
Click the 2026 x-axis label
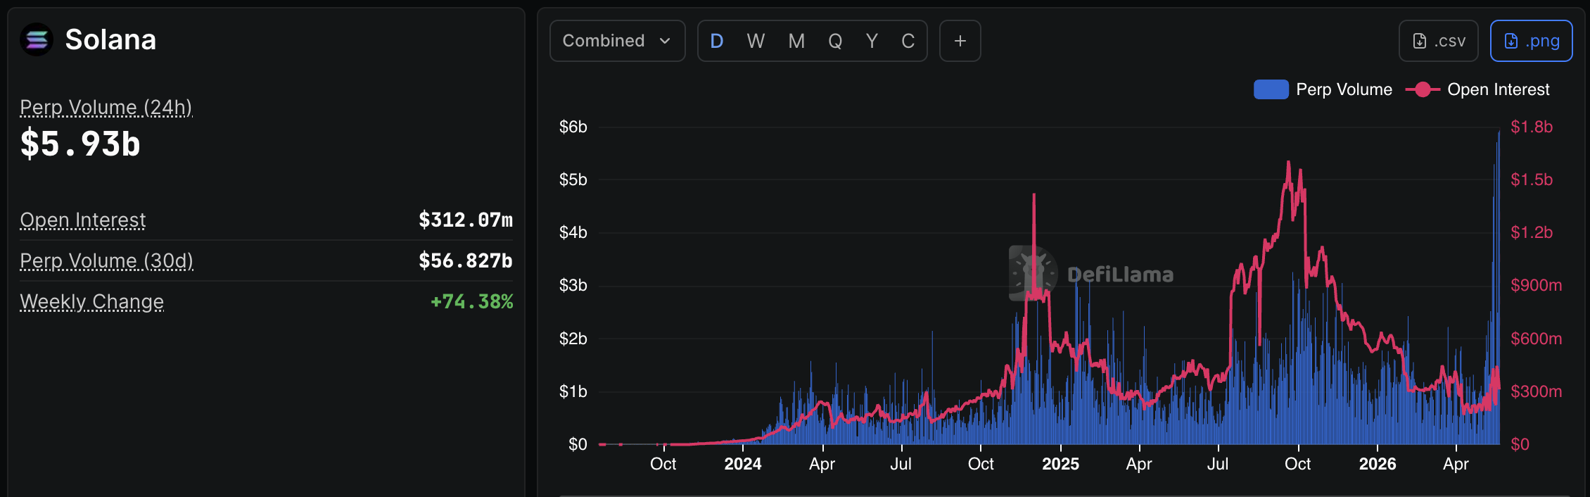pos(1378,464)
